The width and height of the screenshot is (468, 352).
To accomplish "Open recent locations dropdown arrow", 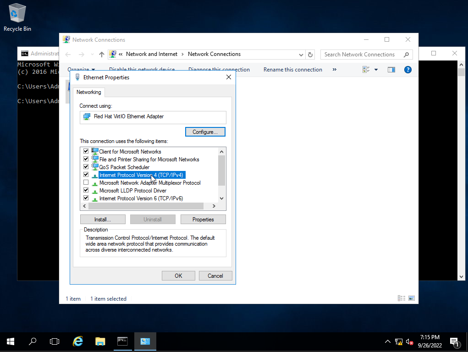I will point(92,55).
